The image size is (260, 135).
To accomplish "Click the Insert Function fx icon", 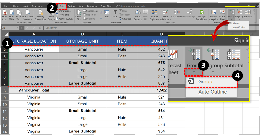I will point(40,28).
